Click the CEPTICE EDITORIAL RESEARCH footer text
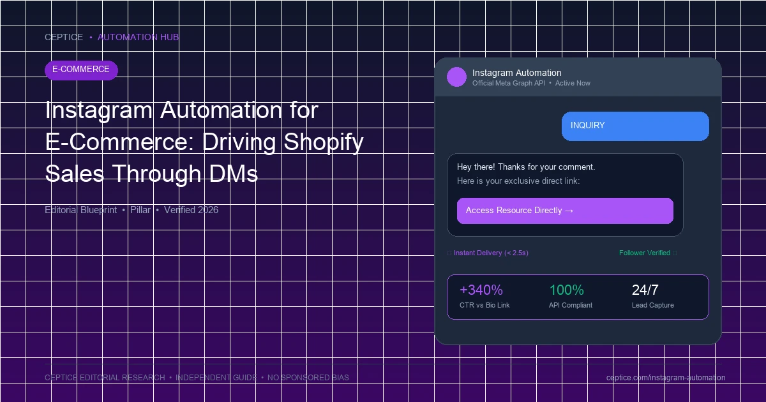 tap(105, 378)
